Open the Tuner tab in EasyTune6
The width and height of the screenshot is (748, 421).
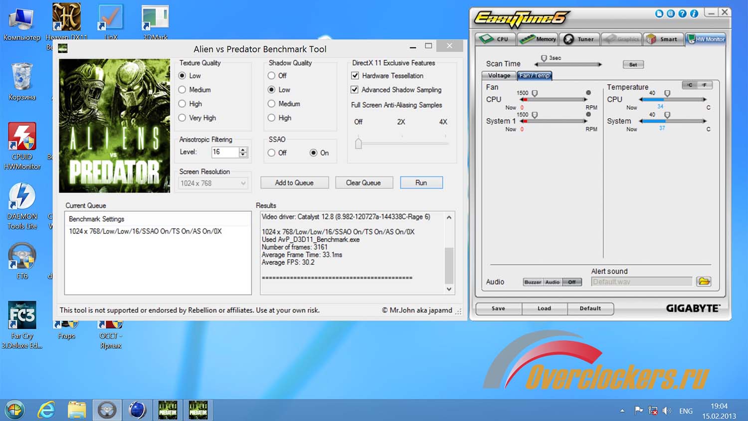[579, 39]
